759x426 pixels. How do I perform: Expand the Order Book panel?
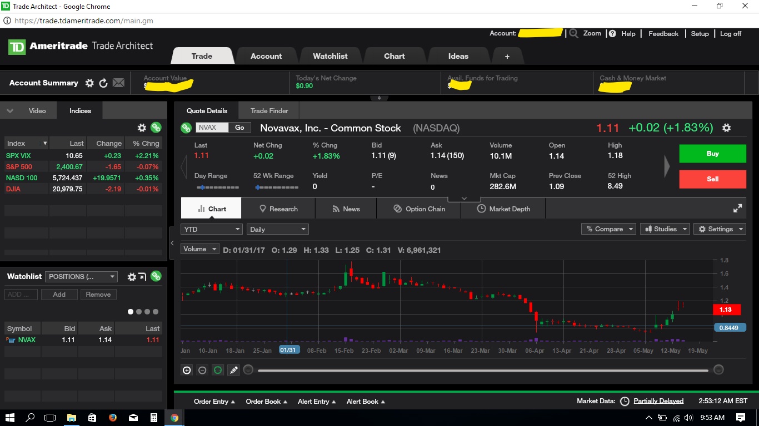pyautogui.click(x=267, y=402)
